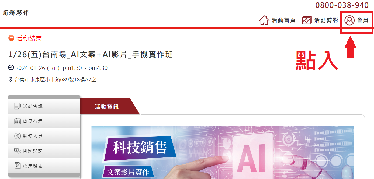Viewport: 374px width, 179px height.
Task: Open the 活動剪影 picture icon
Action: pos(307,20)
